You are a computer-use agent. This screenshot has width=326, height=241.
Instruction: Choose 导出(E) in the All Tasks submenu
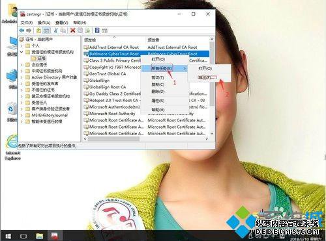209,77
